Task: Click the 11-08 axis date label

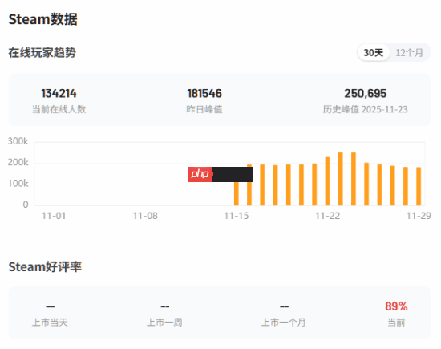Action: click(145, 216)
